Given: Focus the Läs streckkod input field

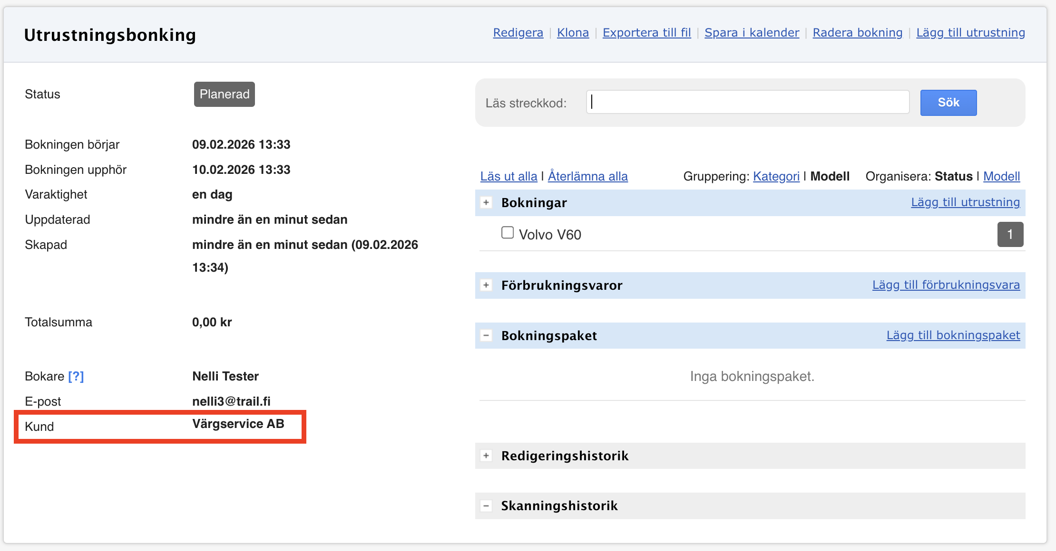Looking at the screenshot, I should [x=747, y=102].
